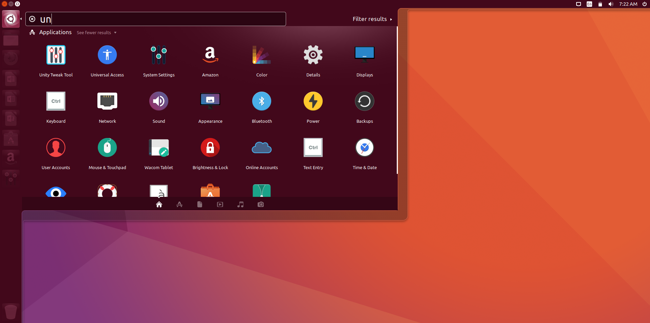Switch to the Music lens
650x323 pixels.
[x=240, y=204]
